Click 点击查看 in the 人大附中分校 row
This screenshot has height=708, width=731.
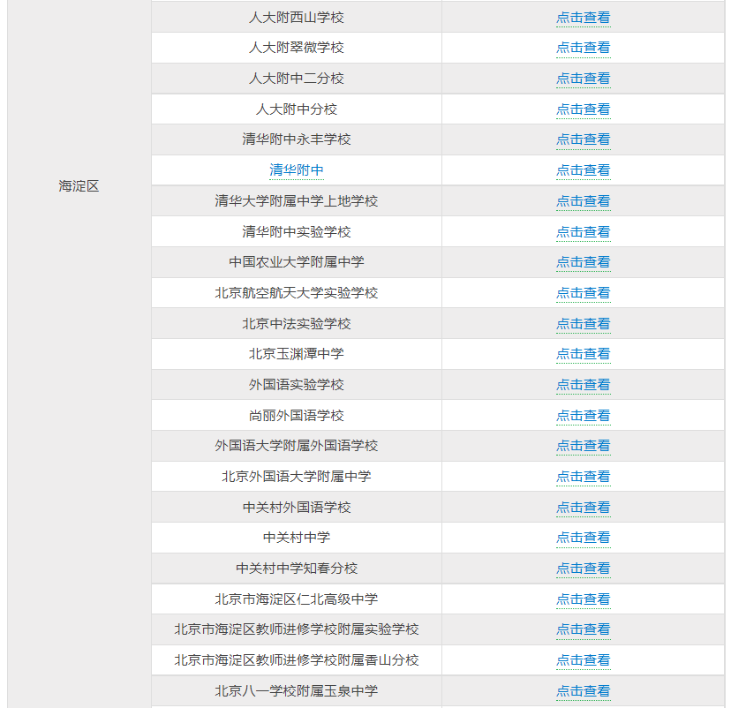pyautogui.click(x=584, y=109)
